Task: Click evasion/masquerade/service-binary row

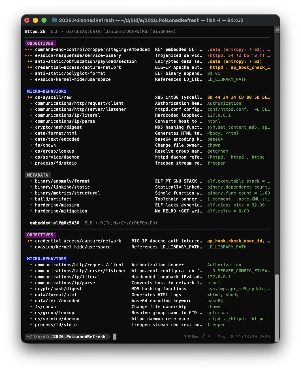Action: click(147, 55)
